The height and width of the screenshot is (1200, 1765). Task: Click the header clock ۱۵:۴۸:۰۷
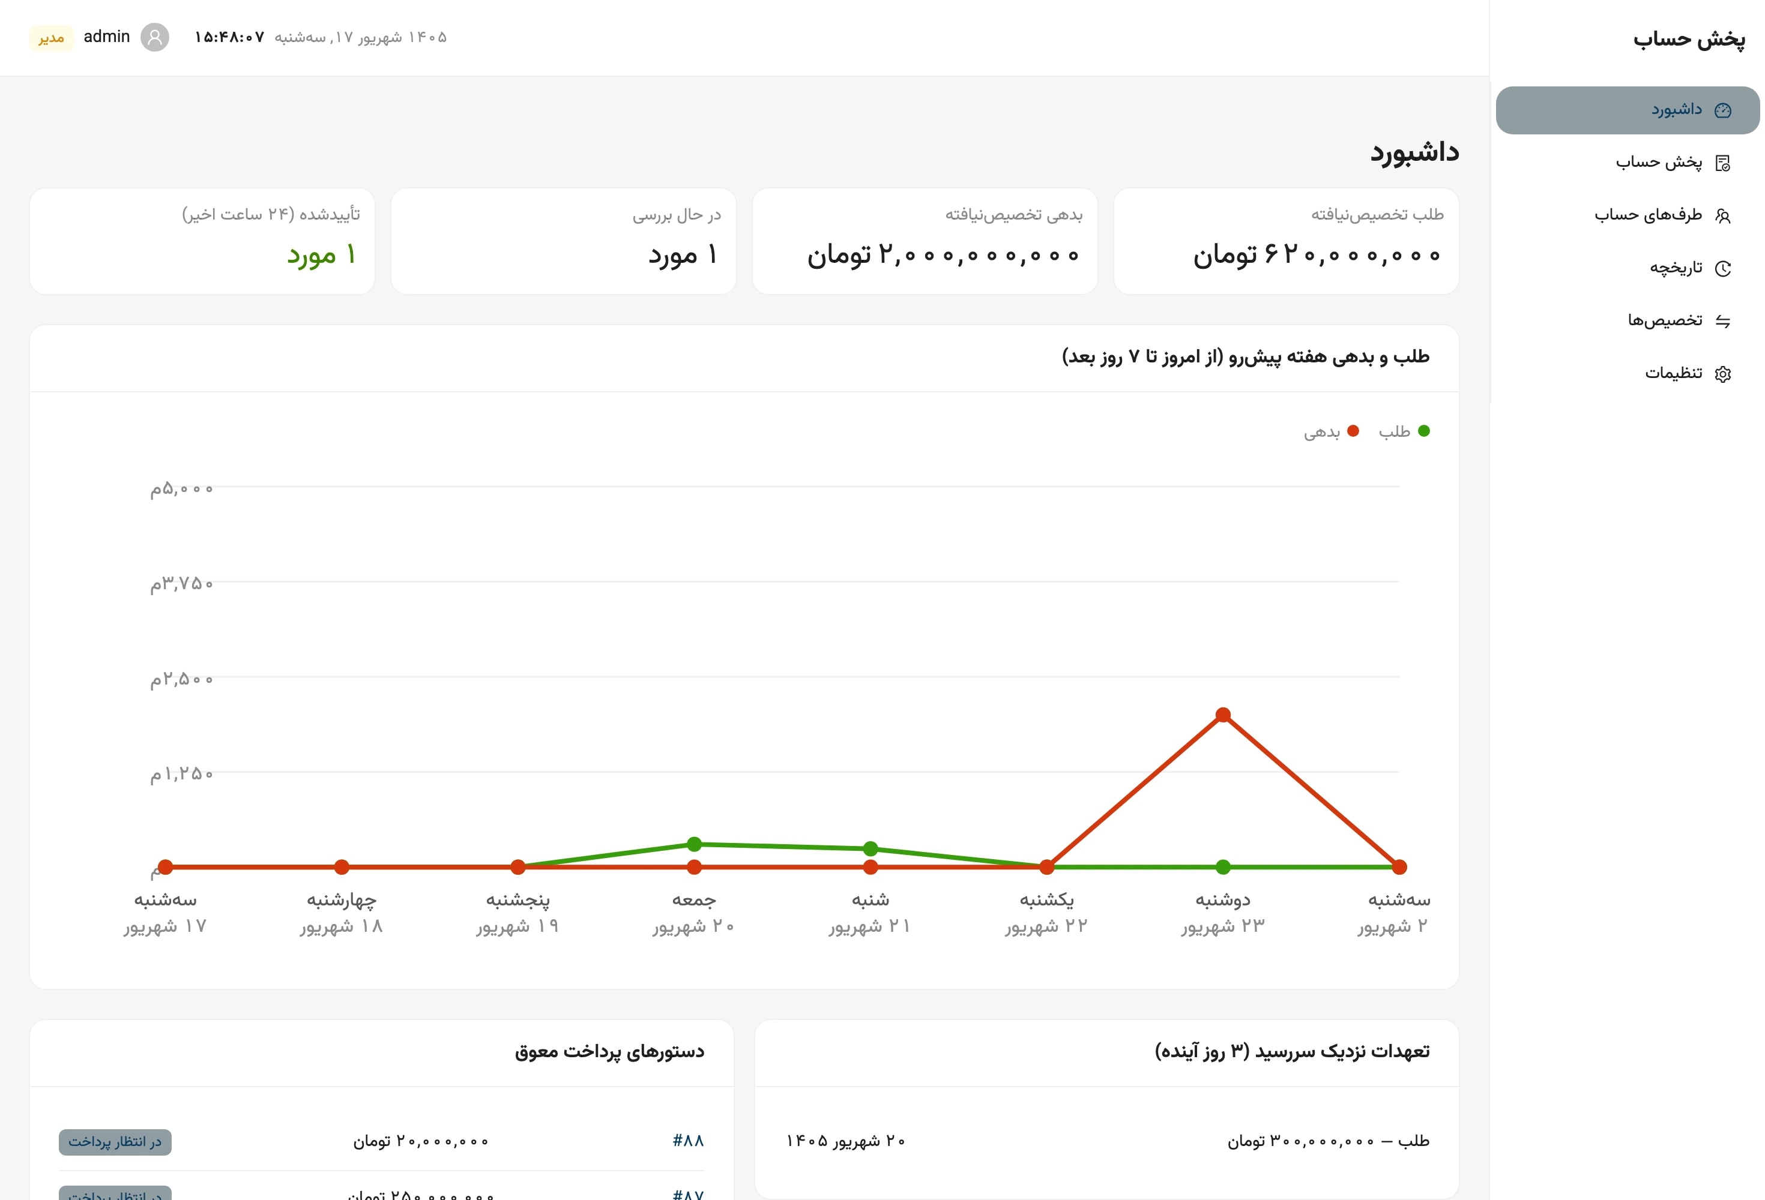(229, 37)
